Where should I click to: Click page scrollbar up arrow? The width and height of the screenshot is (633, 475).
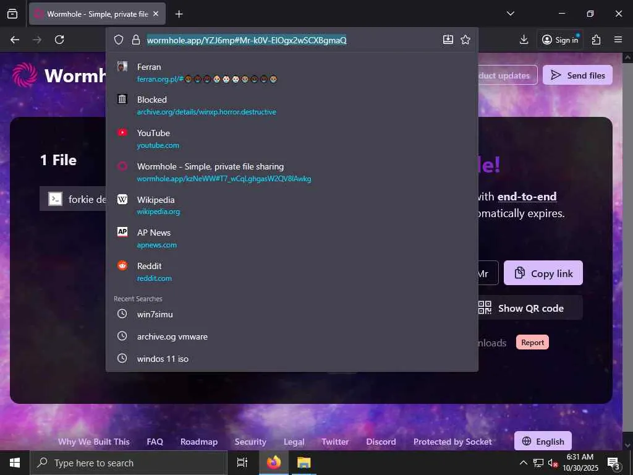coord(628,58)
